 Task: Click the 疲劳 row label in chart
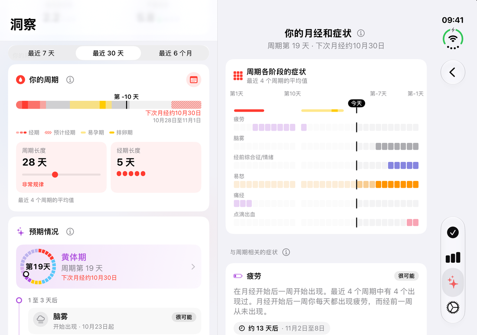click(x=239, y=119)
